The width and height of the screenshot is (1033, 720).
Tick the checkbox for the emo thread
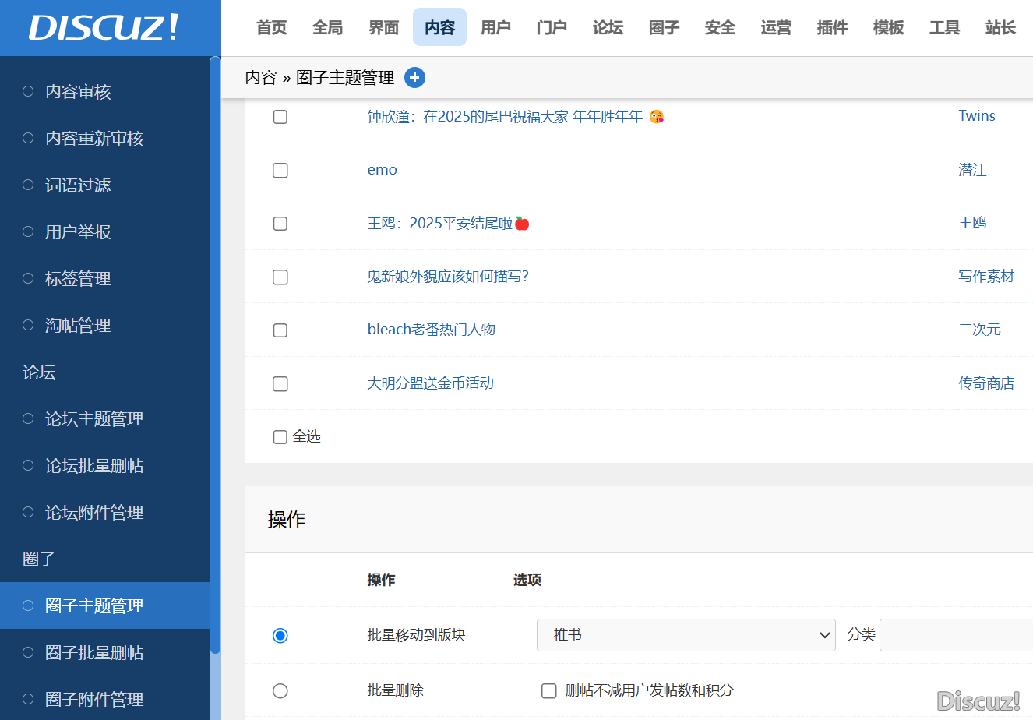280,171
